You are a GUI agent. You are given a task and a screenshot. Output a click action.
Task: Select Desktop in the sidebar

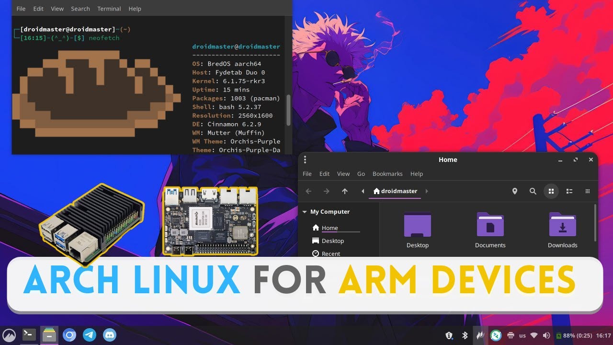tap(333, 241)
